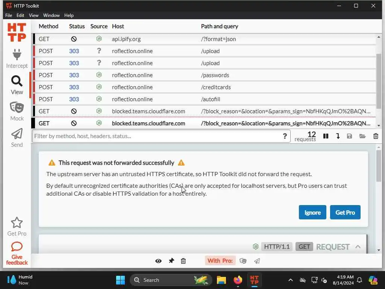Select the api.ipify.org GET request
The image size is (385, 289).
pos(204,39)
